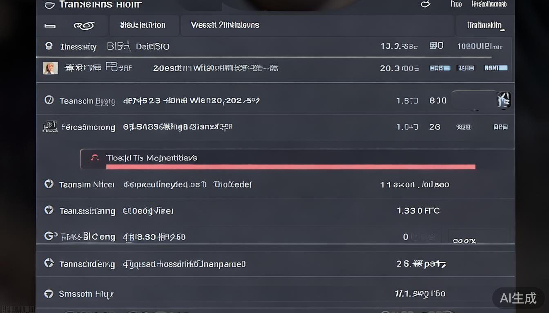Click the shield icon beside Smsson row
Image resolution: width=549 pixels, height=313 pixels.
(x=49, y=293)
